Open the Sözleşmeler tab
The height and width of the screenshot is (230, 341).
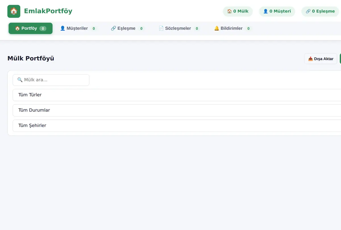coord(179,28)
